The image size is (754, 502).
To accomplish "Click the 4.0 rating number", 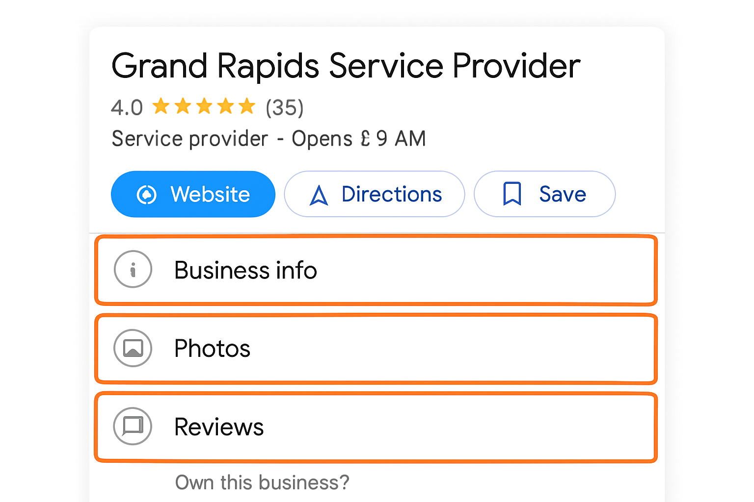I will [127, 108].
